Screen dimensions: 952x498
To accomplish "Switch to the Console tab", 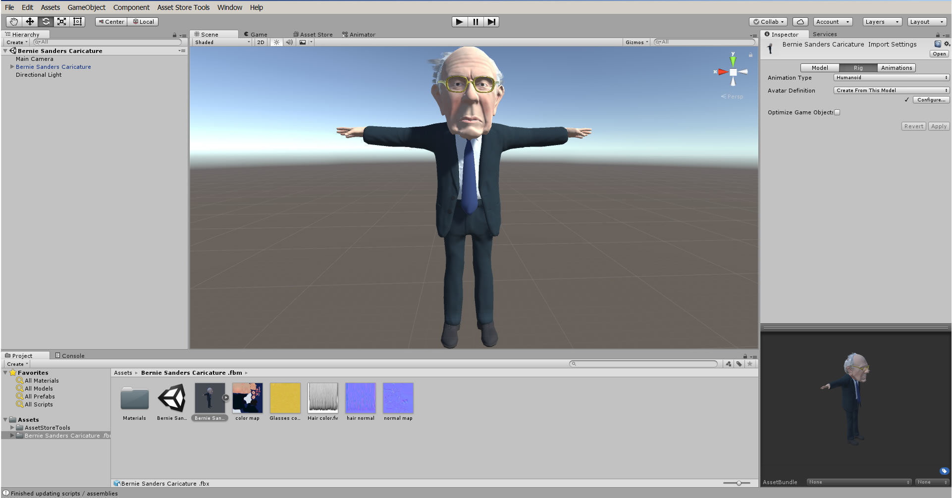I will click(x=70, y=356).
